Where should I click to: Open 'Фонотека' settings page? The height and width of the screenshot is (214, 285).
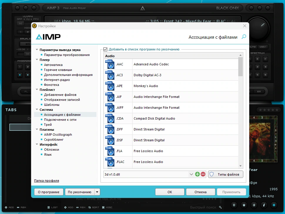(51, 85)
